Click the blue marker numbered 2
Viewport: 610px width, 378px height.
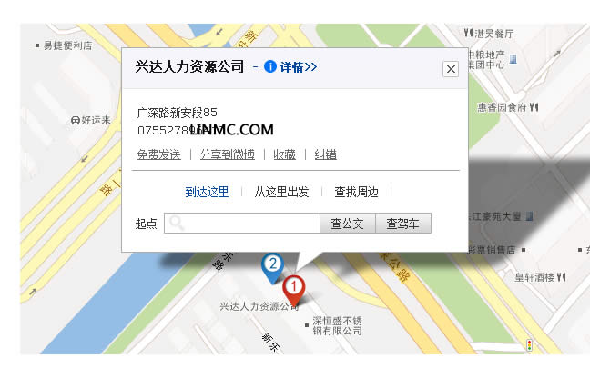click(273, 267)
